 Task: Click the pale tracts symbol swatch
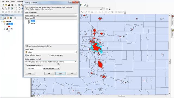pos(9,31)
